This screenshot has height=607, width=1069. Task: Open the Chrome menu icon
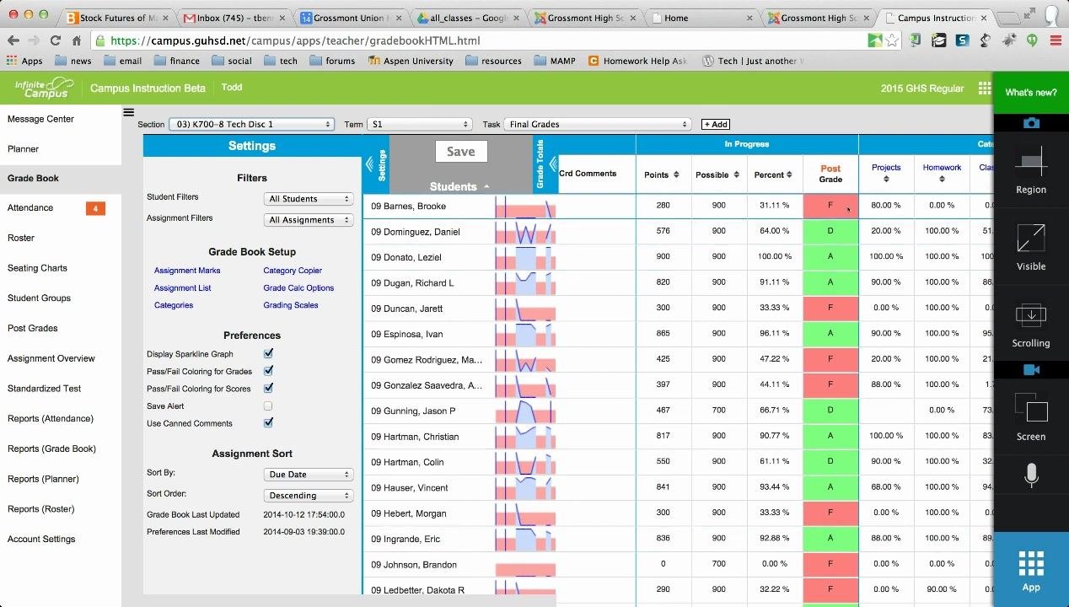[1056, 40]
